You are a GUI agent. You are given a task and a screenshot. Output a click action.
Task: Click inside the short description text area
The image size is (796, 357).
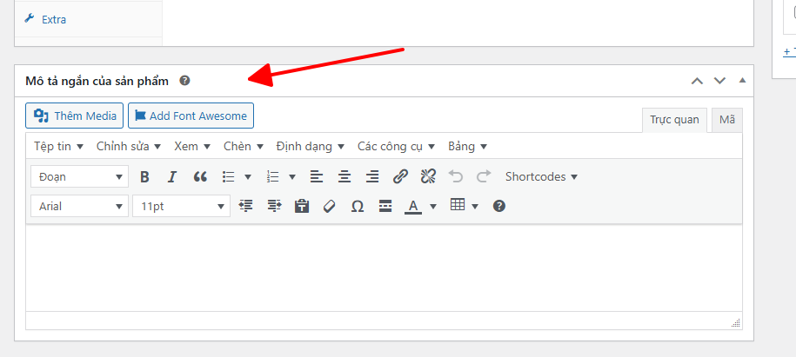tap(383, 269)
